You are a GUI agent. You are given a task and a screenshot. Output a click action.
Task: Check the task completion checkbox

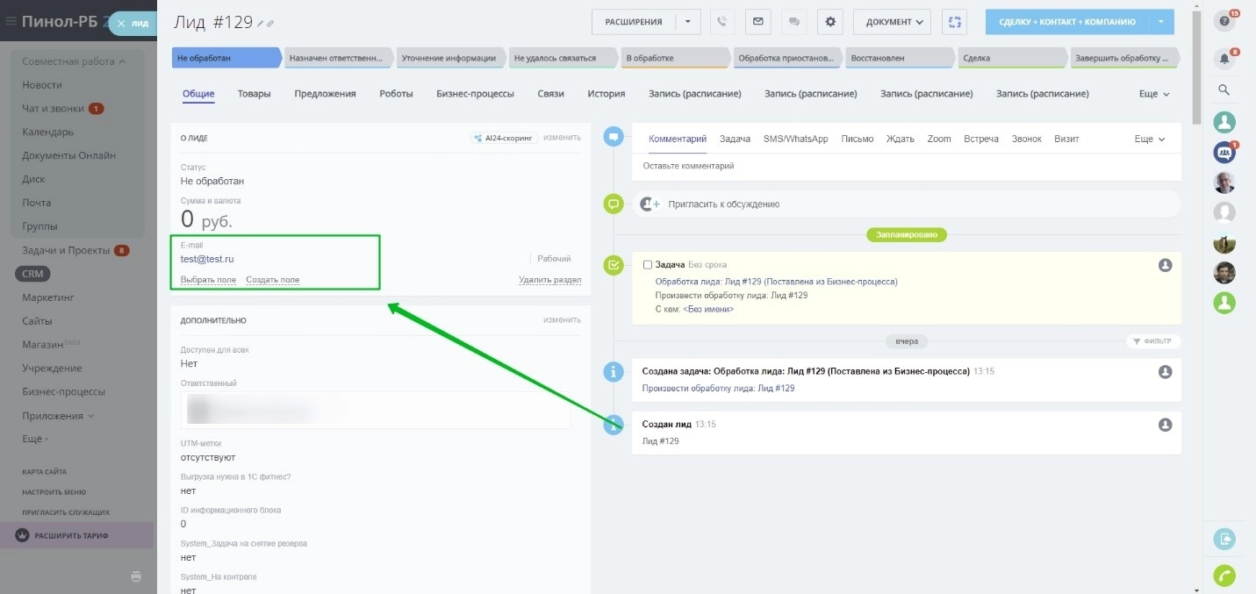tap(648, 264)
